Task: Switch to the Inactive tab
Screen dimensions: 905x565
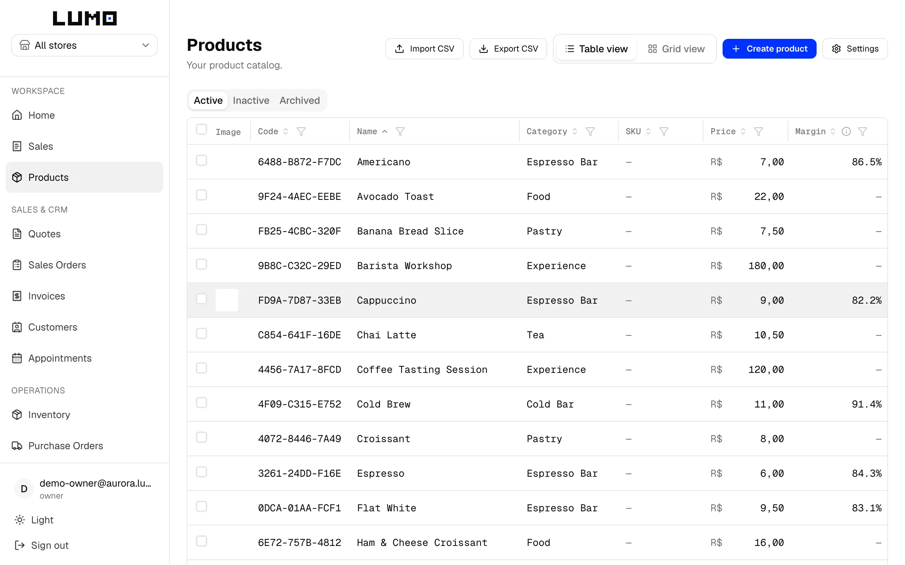Action: 251,101
